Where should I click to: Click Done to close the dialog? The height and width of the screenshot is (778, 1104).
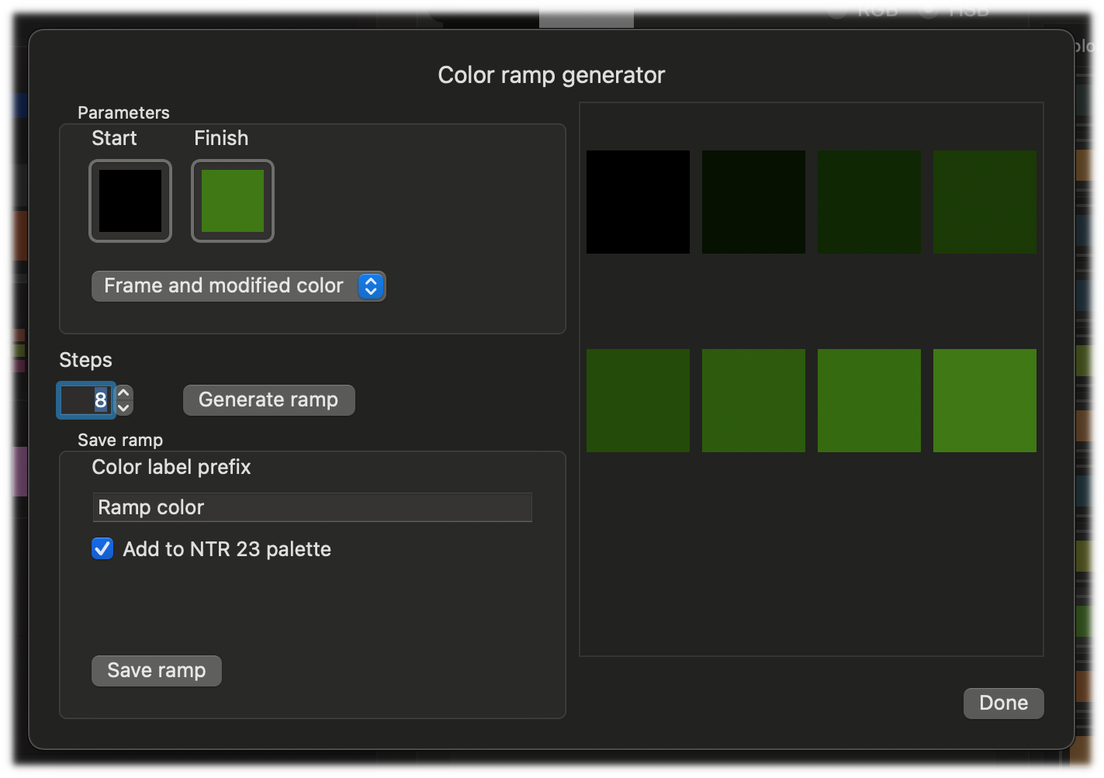pyautogui.click(x=1003, y=703)
